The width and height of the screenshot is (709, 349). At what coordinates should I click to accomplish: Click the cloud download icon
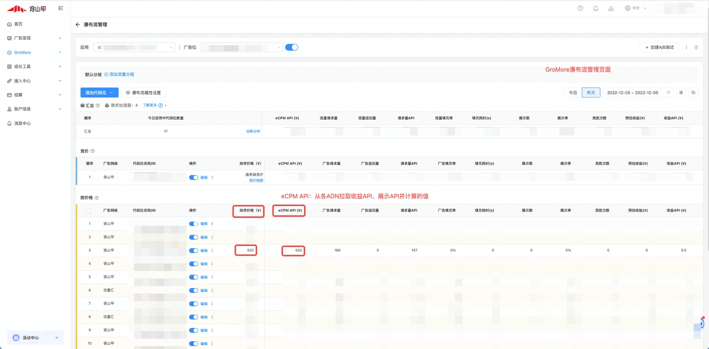[693, 93]
